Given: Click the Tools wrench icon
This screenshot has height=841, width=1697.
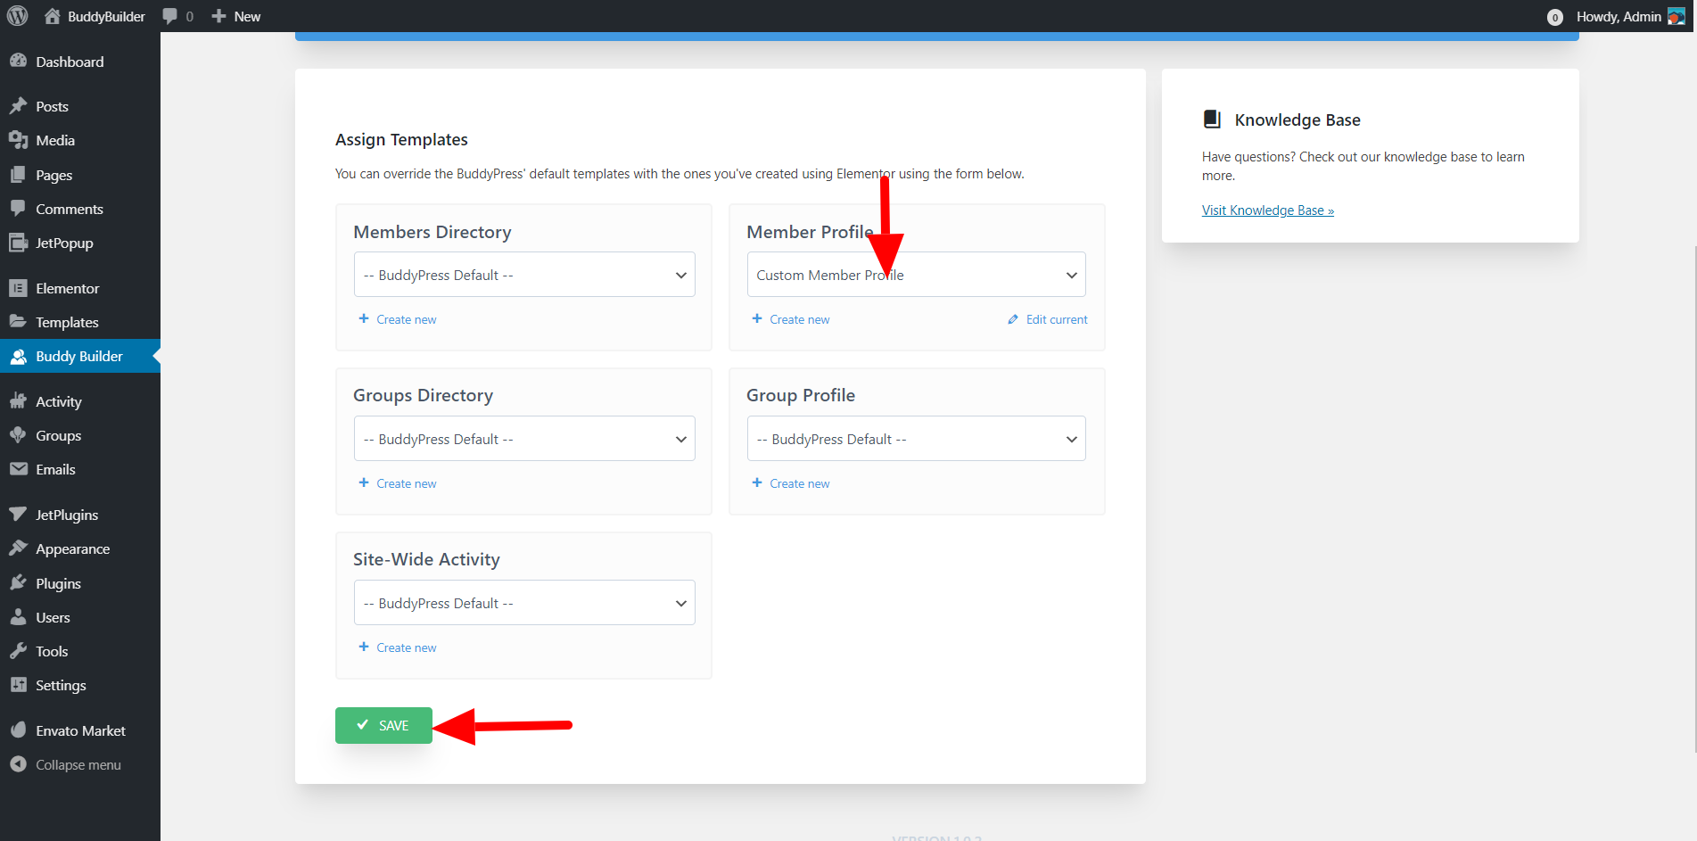Looking at the screenshot, I should [18, 651].
